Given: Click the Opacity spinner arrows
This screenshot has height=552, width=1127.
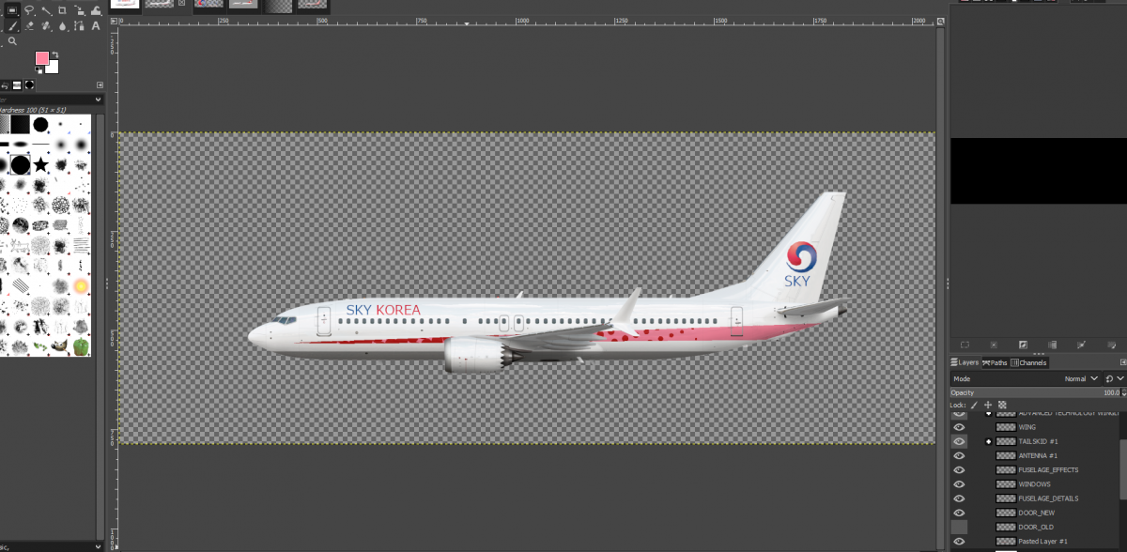Looking at the screenshot, I should click(x=1124, y=392).
